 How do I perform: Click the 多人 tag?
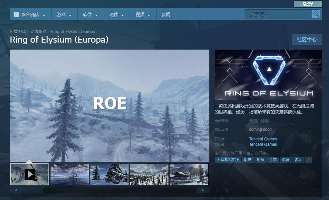[298, 160]
